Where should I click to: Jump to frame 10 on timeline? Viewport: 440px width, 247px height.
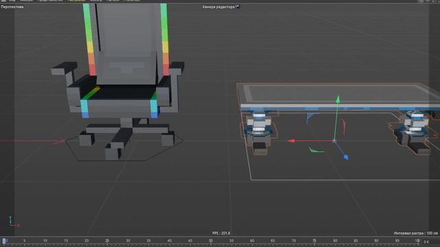45,241
